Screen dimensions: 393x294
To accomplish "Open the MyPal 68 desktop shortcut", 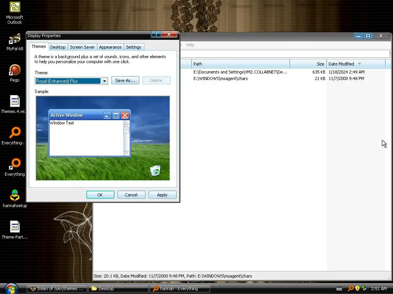I will [15, 42].
